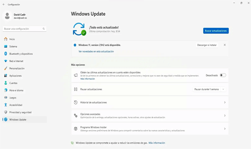Viewport: 251px width, 149px height.
Task: Click the blue info icon beside Windows 11 version 23H2
Action: tap(75, 45)
